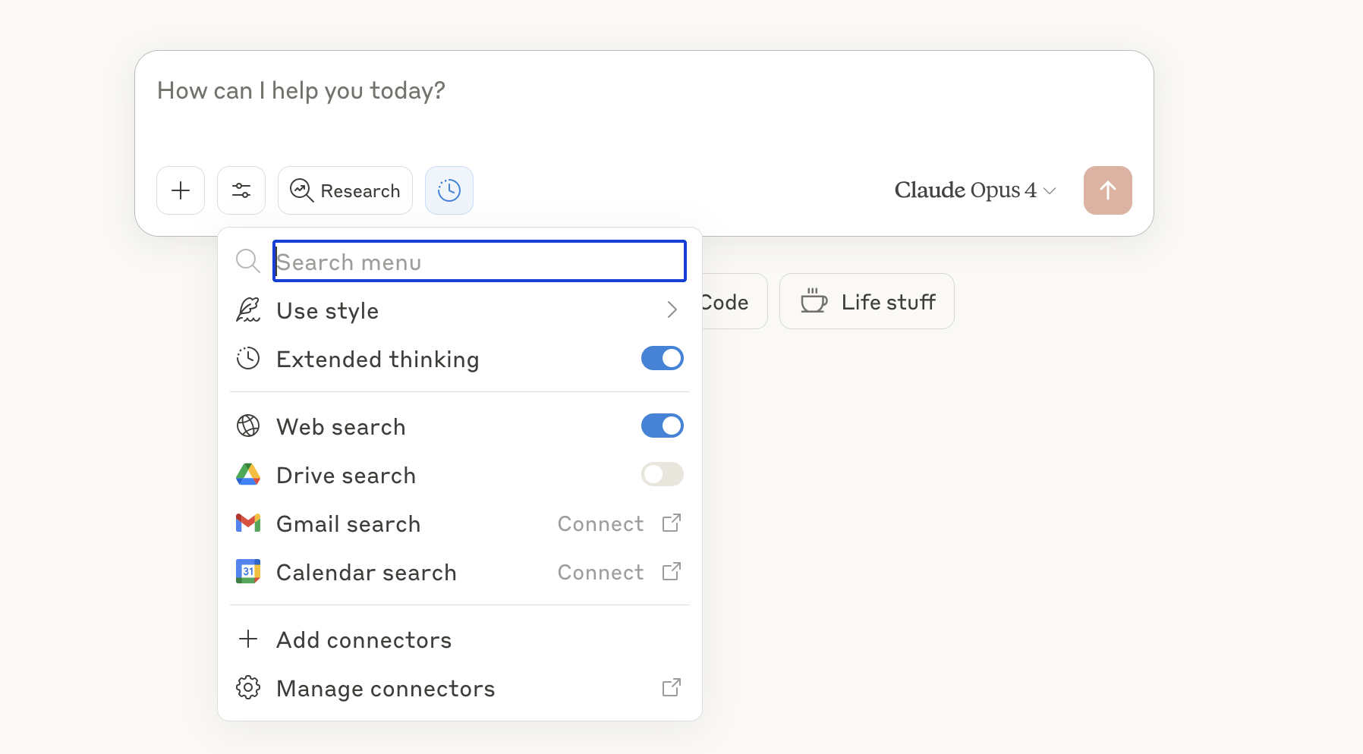Click the external link icon for Gmail search

pyautogui.click(x=672, y=523)
